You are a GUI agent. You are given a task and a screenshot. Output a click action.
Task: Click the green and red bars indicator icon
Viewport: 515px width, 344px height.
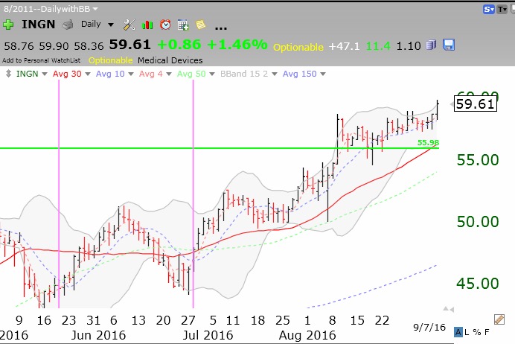(x=147, y=25)
